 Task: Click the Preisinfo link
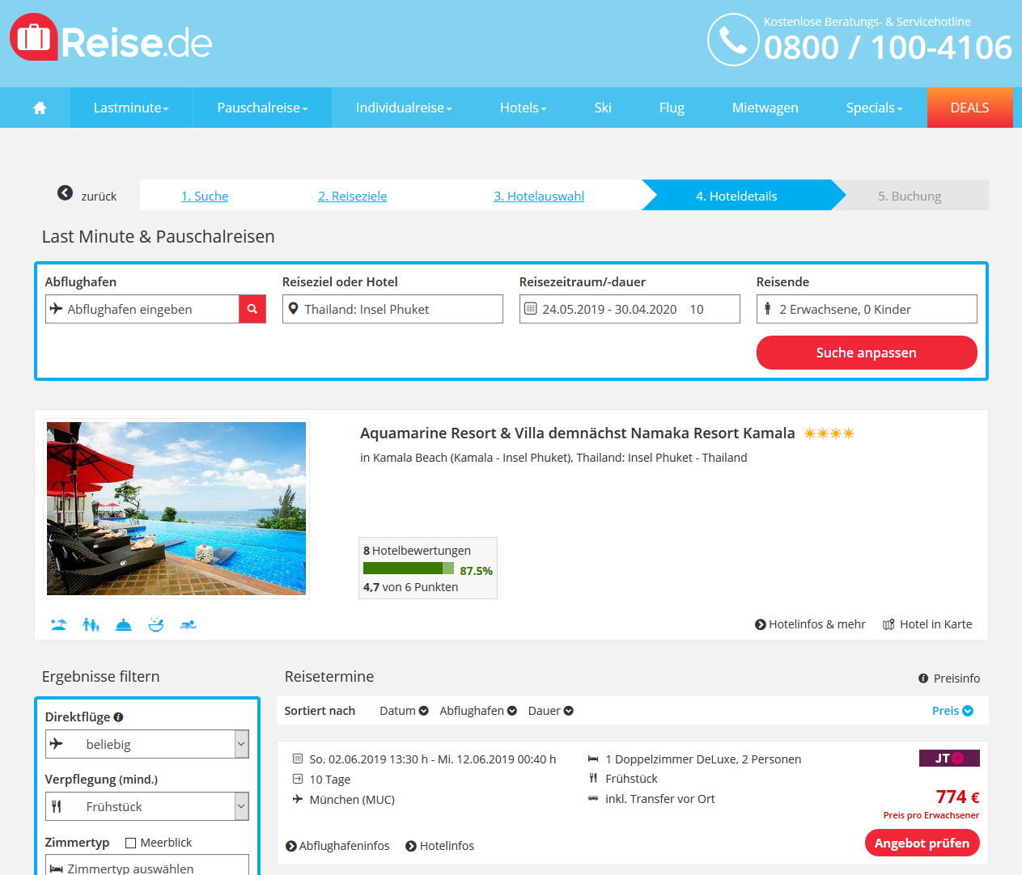949,678
